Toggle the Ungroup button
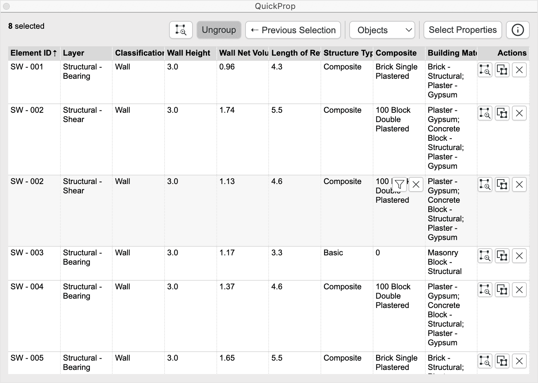 click(x=219, y=30)
